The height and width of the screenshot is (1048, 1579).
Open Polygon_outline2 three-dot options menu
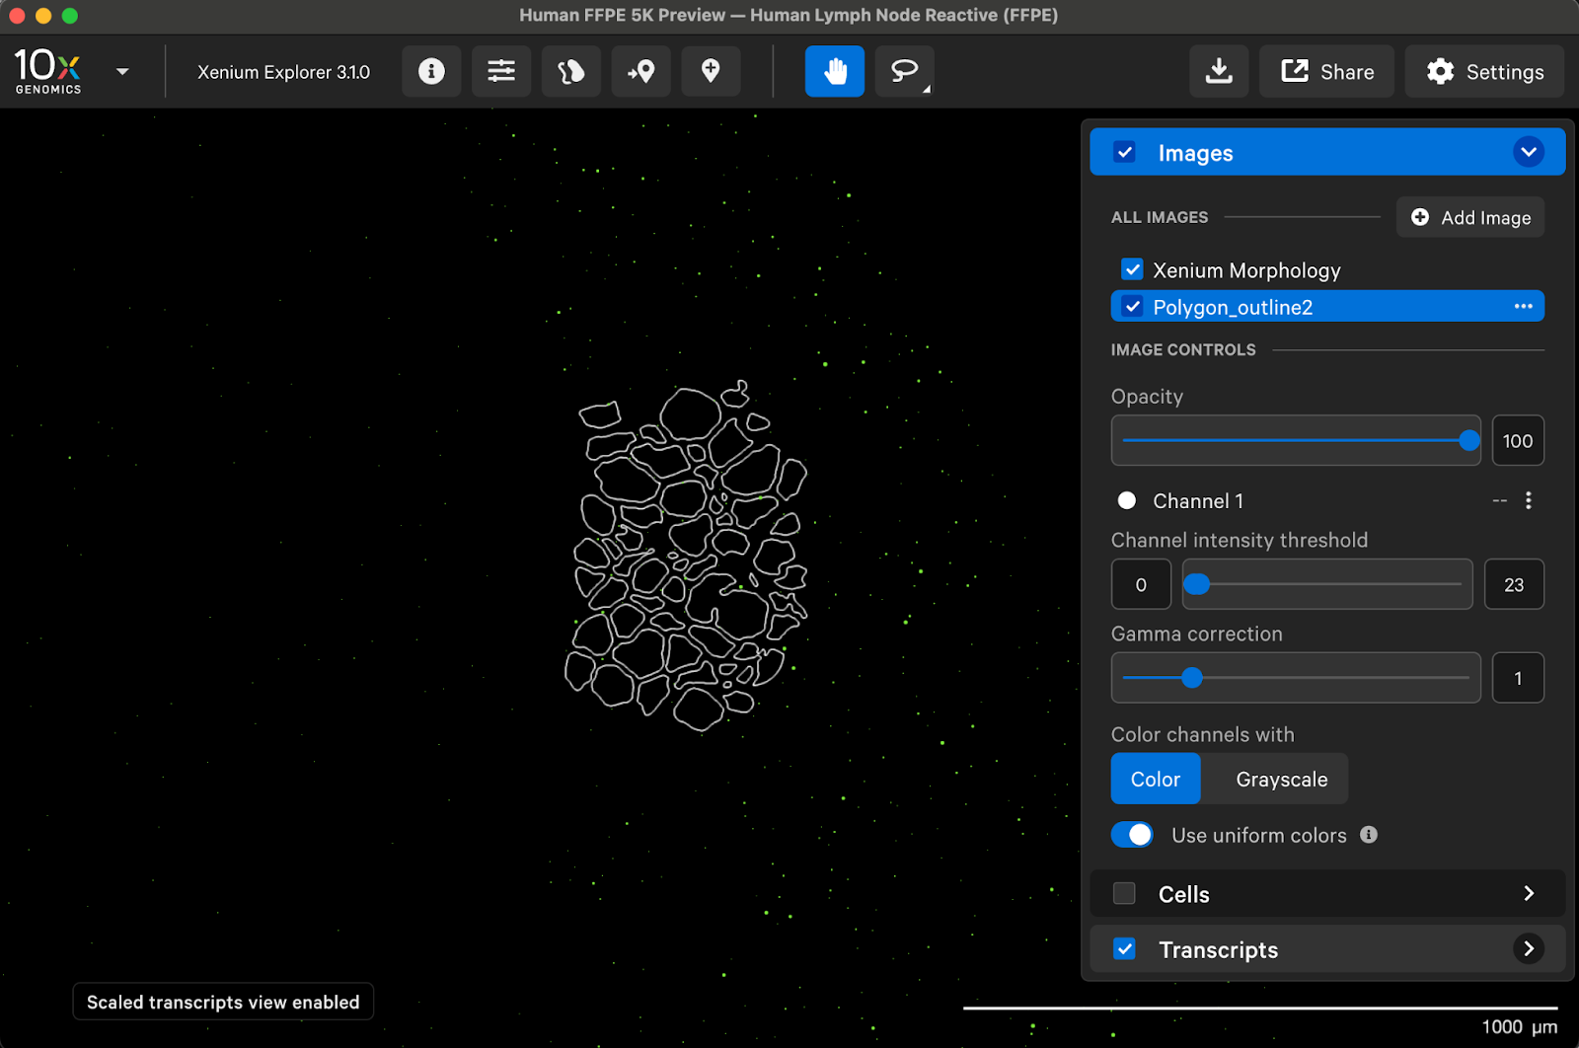tap(1523, 307)
